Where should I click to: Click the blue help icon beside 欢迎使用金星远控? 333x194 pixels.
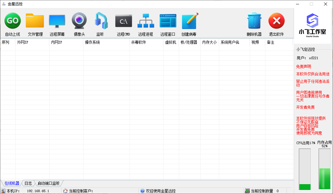tap(142, 191)
